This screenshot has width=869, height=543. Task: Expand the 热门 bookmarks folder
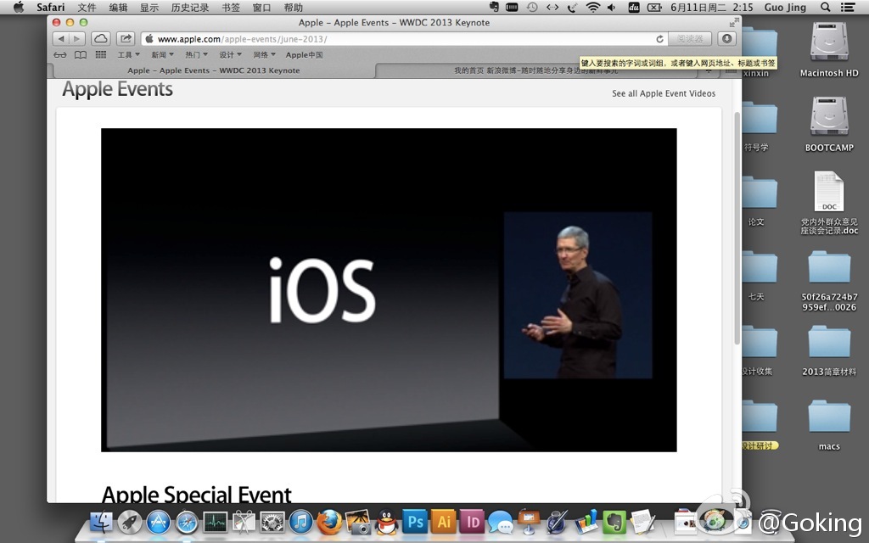point(196,55)
